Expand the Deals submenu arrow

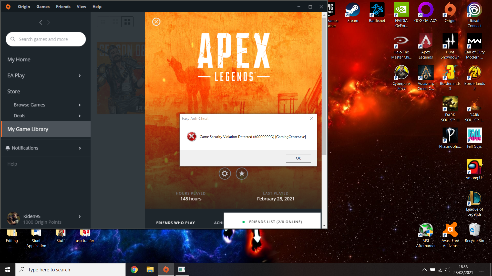point(80,116)
